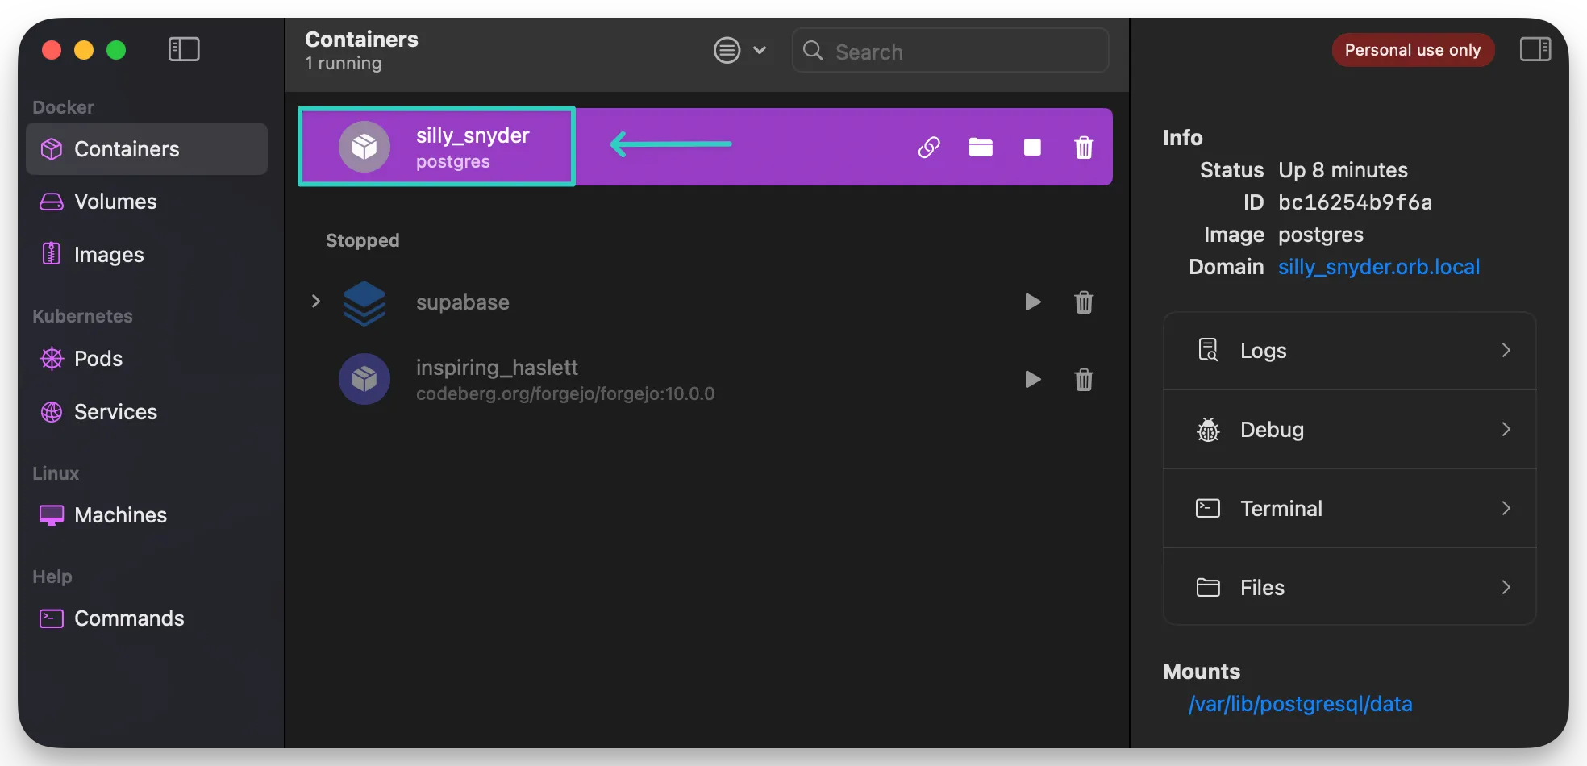Screen dimensions: 1587x766
Task: Click the silly_snyder container cube icon
Action: [364, 147]
